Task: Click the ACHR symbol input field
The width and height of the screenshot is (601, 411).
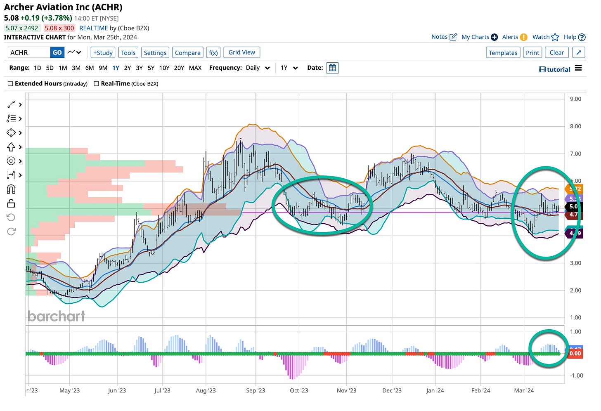Action: [x=29, y=52]
